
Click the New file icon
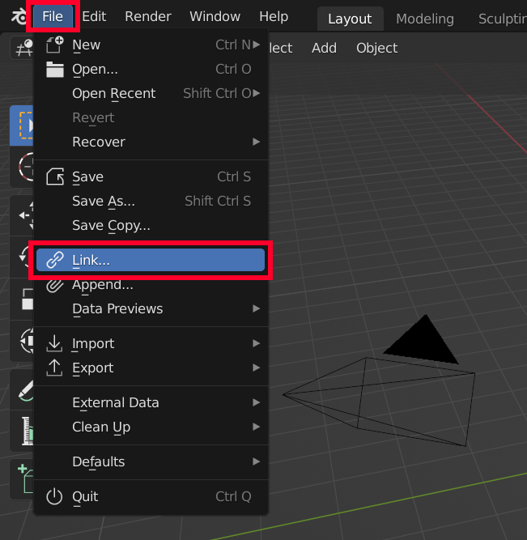pyautogui.click(x=54, y=45)
